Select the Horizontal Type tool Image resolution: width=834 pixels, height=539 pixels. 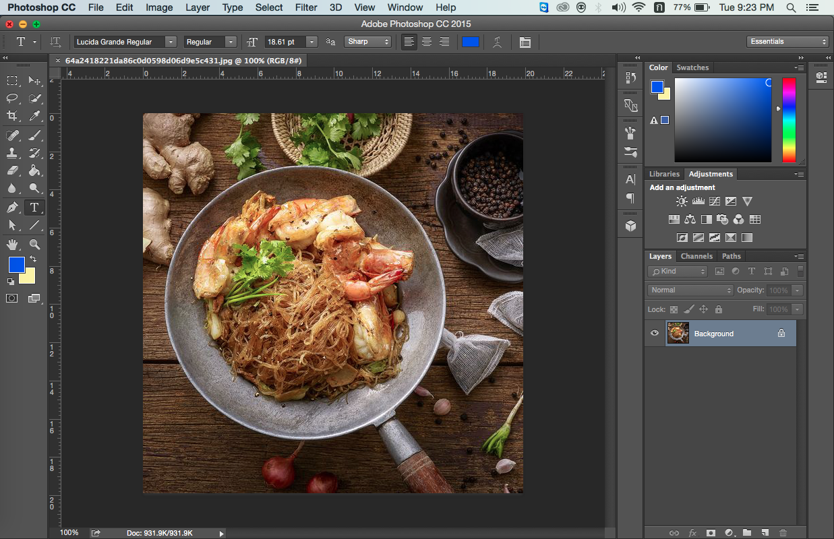click(x=34, y=208)
